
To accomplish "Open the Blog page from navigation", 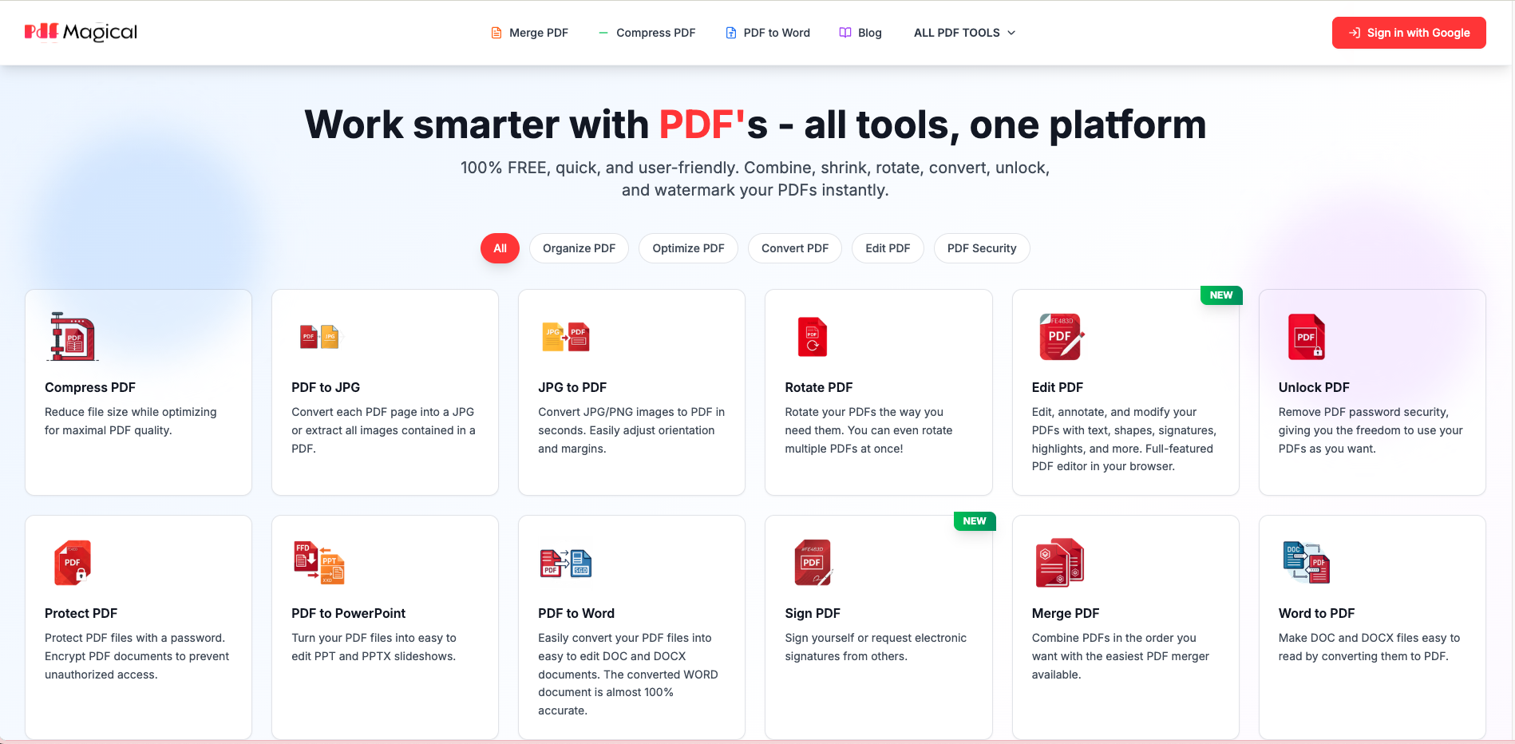I will (860, 33).
